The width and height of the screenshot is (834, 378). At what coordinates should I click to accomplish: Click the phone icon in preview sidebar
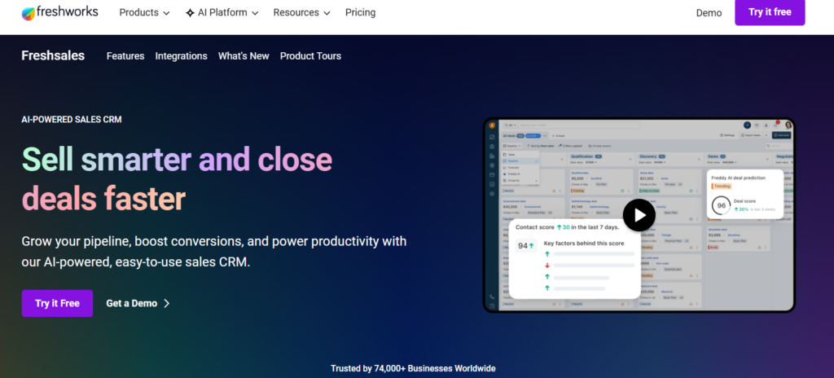pyautogui.click(x=492, y=297)
